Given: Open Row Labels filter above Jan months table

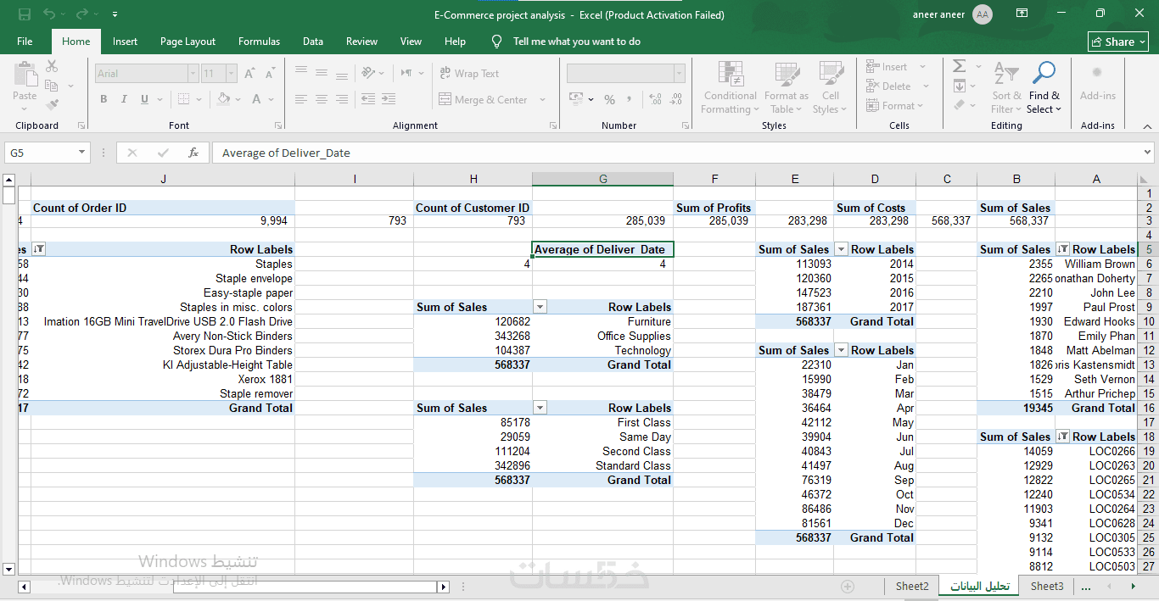Looking at the screenshot, I should coord(841,350).
